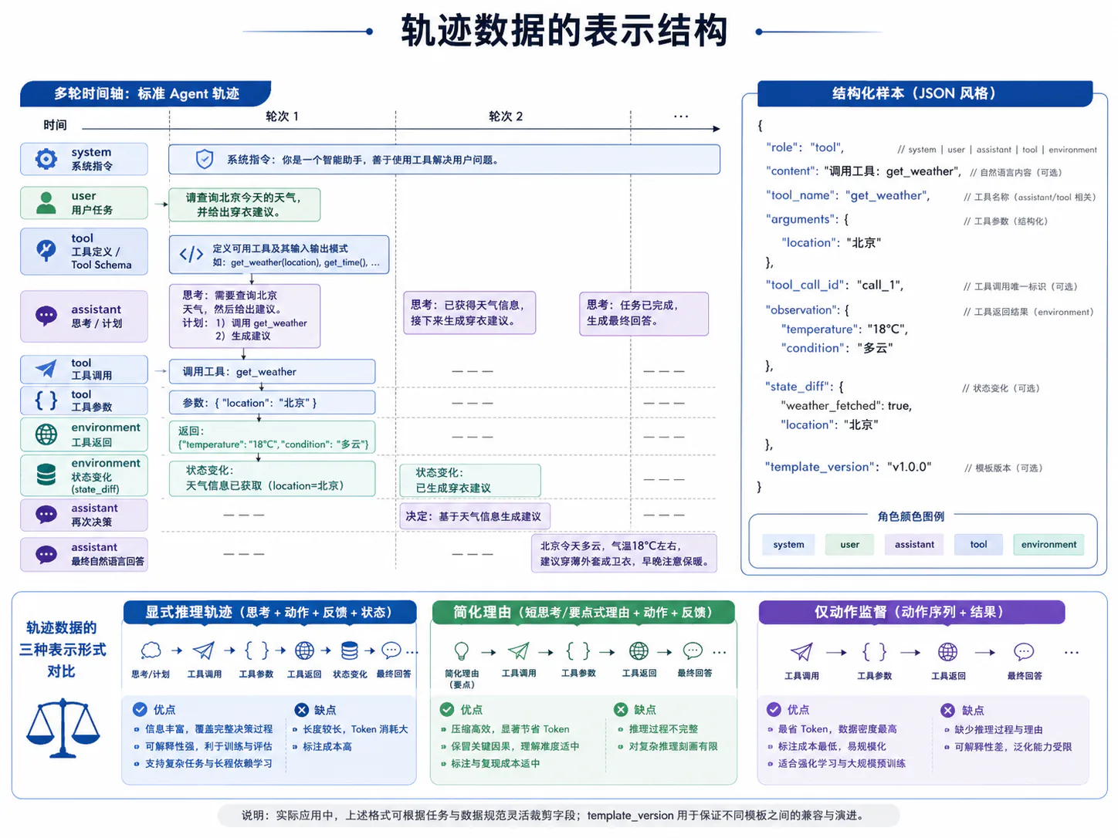The height and width of the screenshot is (838, 1118).
Task: Click the 决定: 基于天气信息生成建议 box
Action: pos(476,516)
